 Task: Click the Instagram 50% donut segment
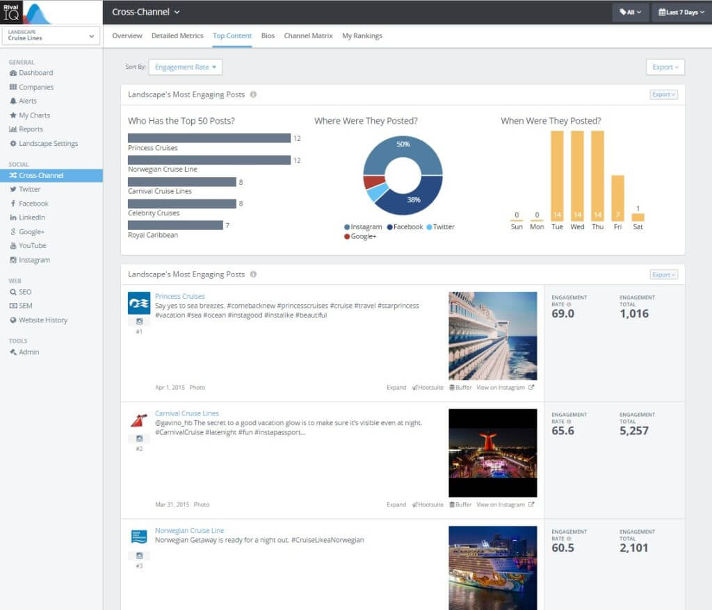coord(403,147)
